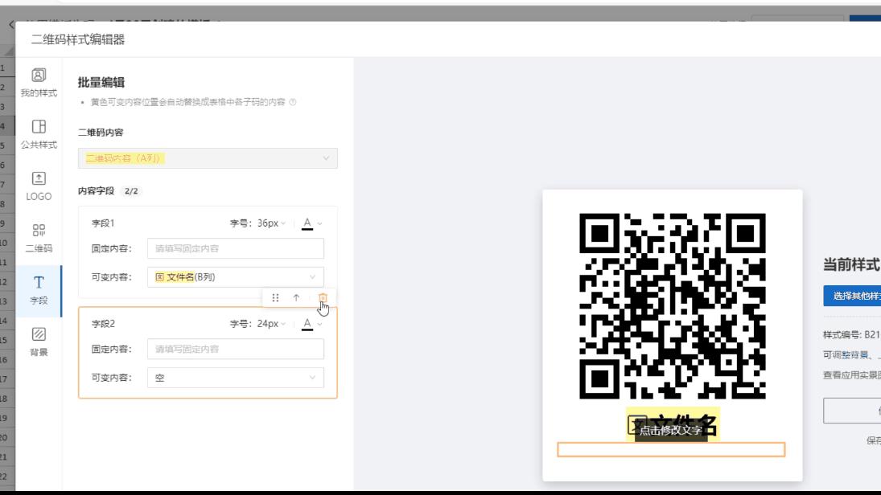Click the drag handle icon on 字段1 toolbar

275,296
